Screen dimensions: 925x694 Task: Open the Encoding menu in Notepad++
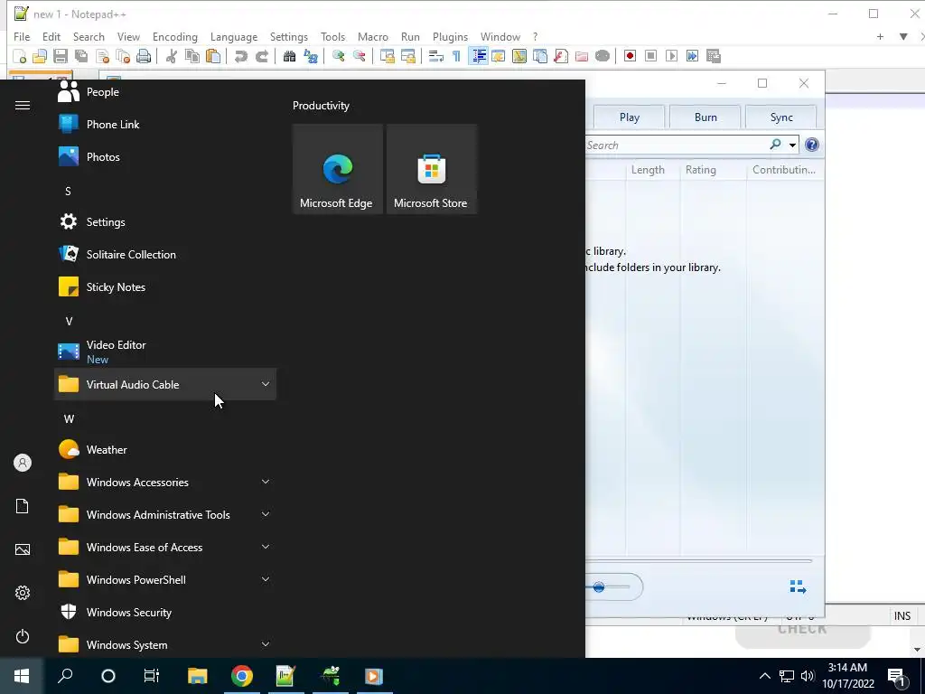174,36
